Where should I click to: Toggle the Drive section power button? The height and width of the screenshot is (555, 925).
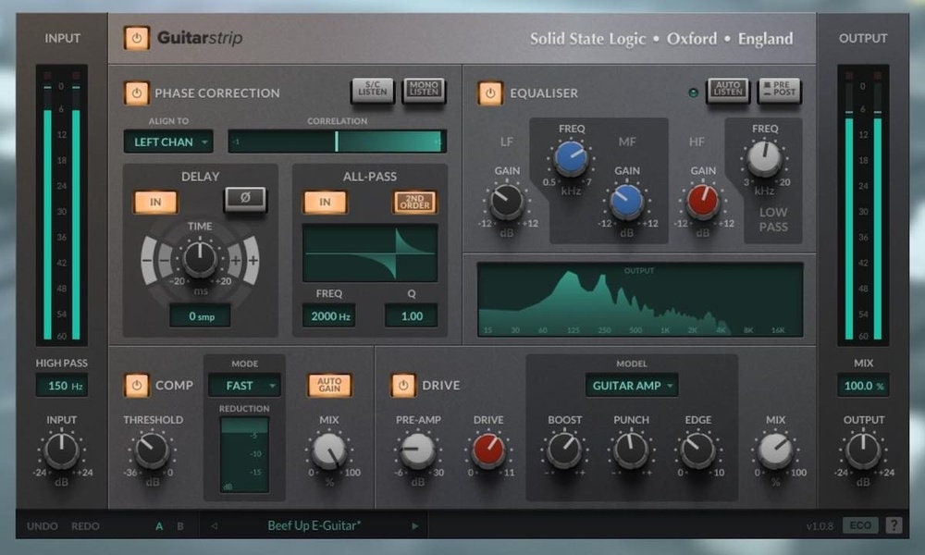pos(403,385)
